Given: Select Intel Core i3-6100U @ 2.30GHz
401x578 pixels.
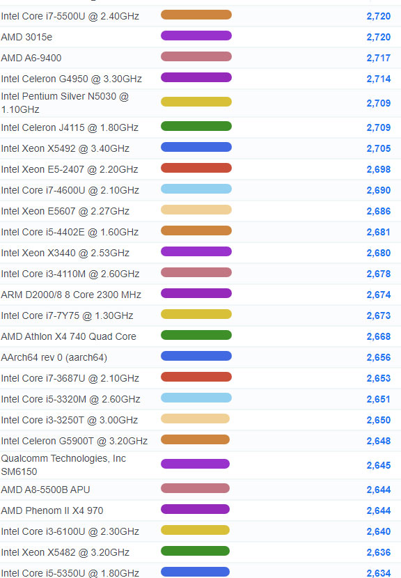Looking at the screenshot, I should point(70,531).
